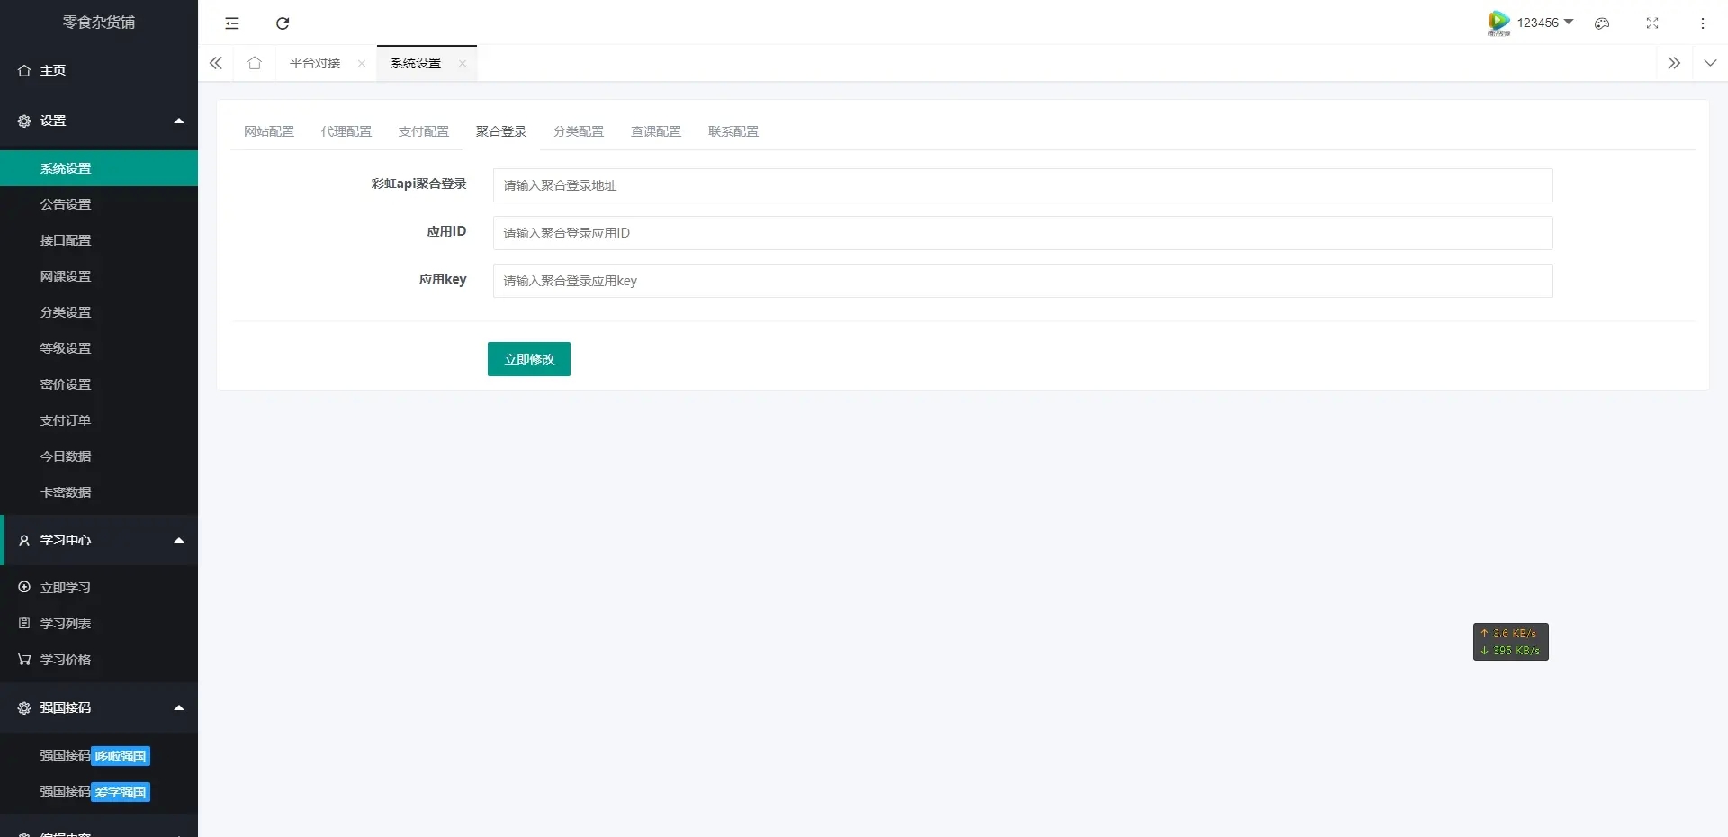Click the 立即修改 button
The width and height of the screenshot is (1728, 837).
point(529,359)
